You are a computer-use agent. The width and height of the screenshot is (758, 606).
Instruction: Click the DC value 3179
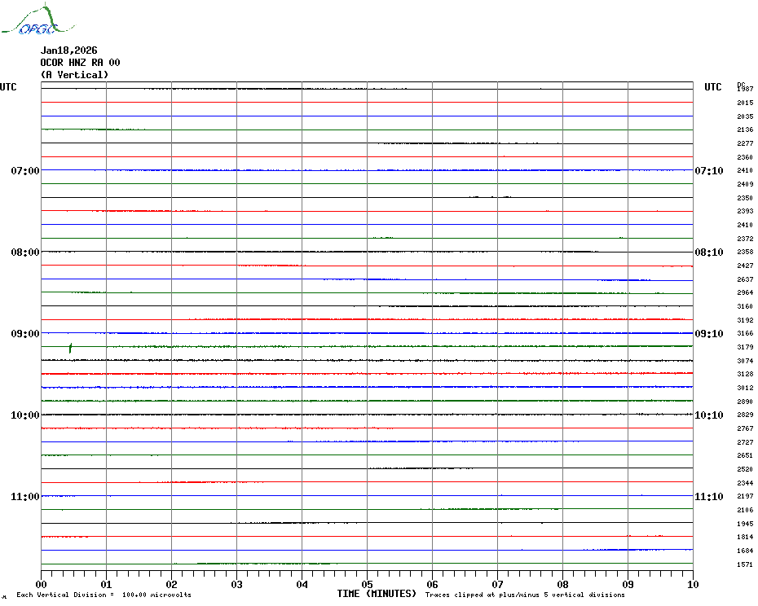point(745,347)
